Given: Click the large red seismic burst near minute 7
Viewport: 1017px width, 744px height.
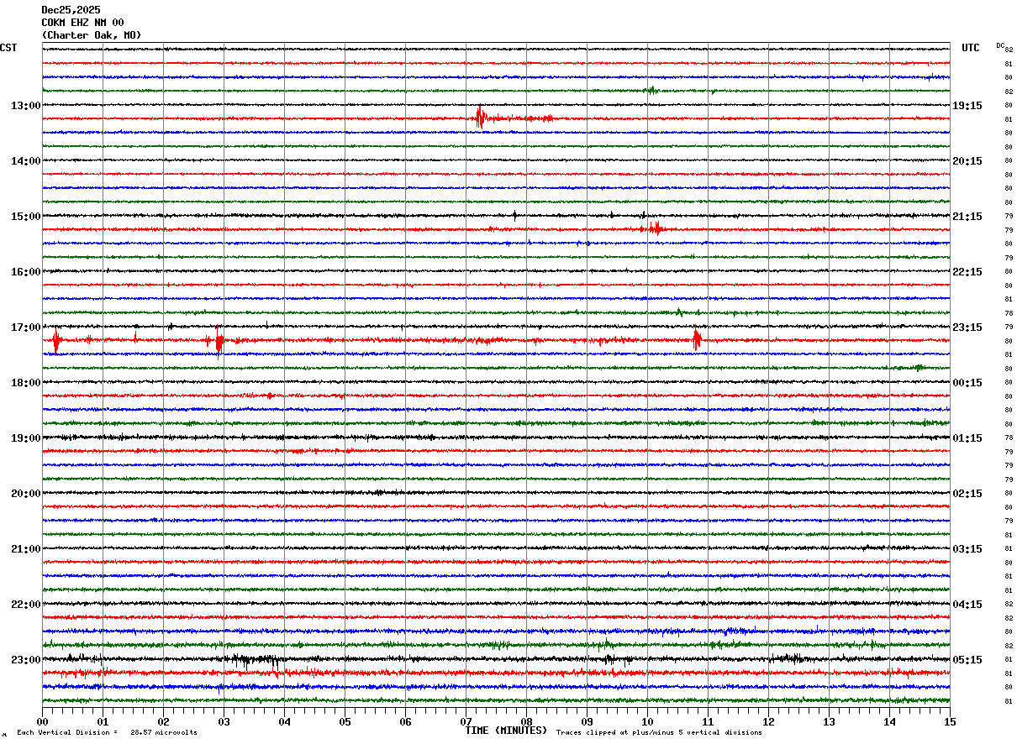Looking at the screenshot, I should tap(480, 118).
